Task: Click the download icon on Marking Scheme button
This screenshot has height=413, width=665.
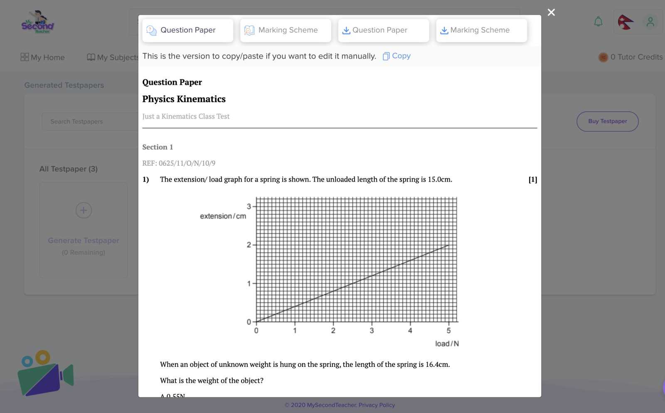Action: pos(444,30)
